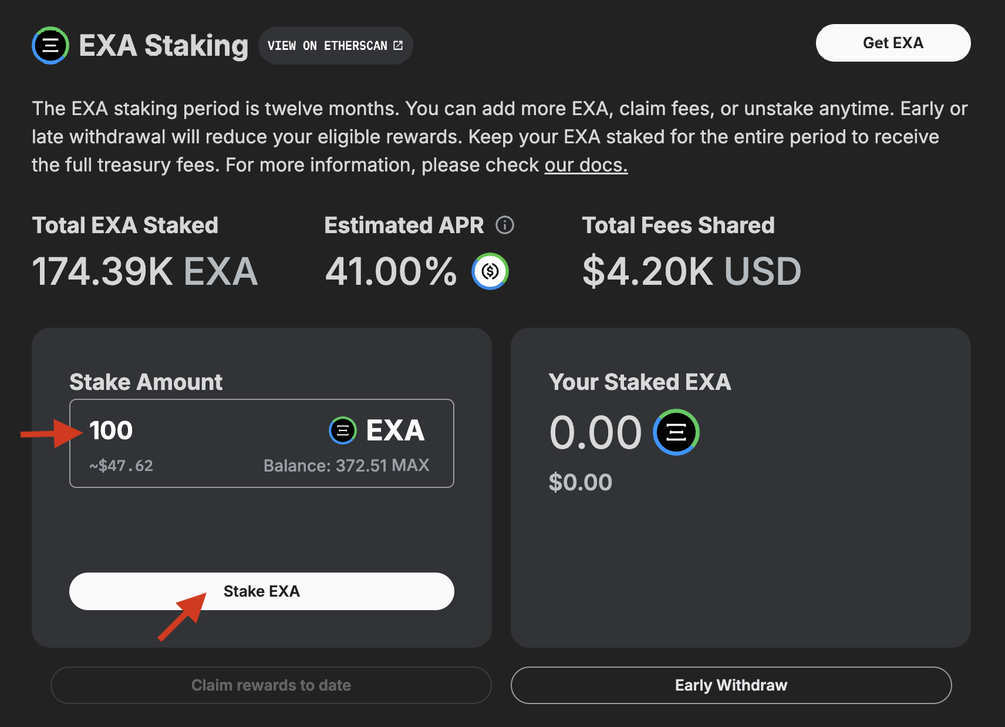Click the ~$47.62 USD estimate text
1005x727 pixels.
click(x=121, y=466)
